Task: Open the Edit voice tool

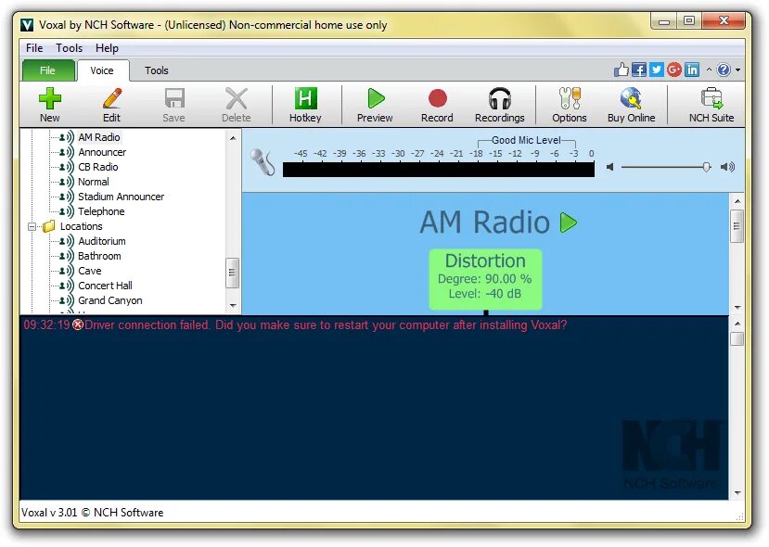Action: click(112, 105)
